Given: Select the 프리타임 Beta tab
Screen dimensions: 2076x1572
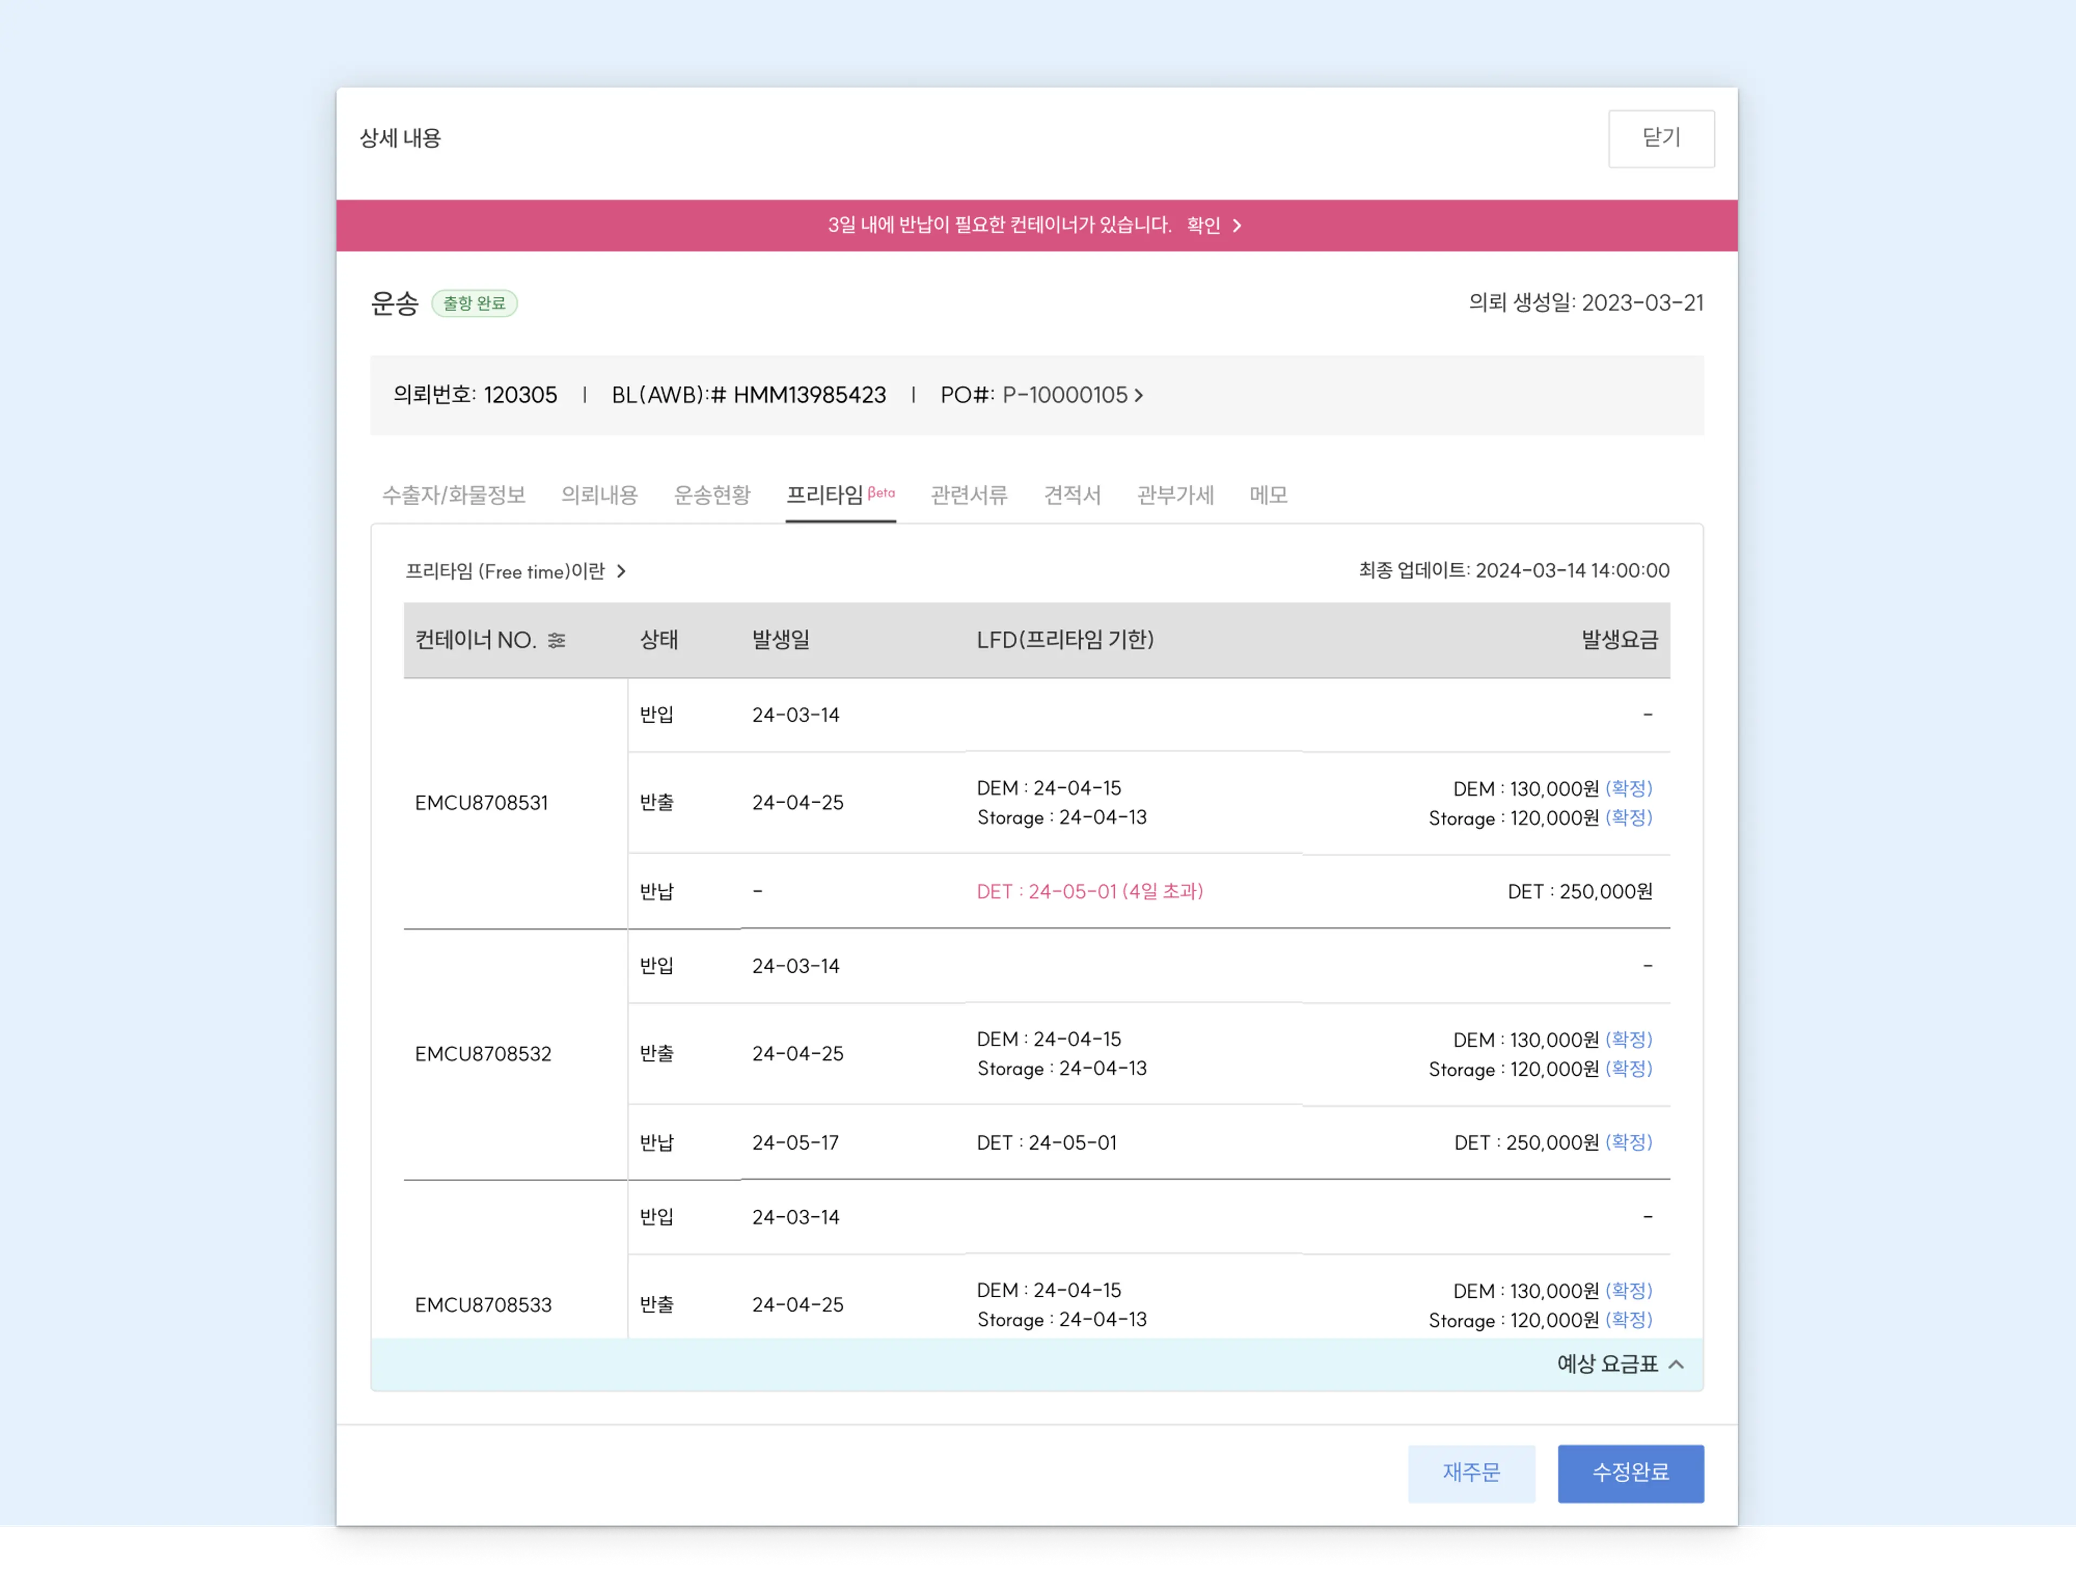Looking at the screenshot, I should [x=840, y=495].
